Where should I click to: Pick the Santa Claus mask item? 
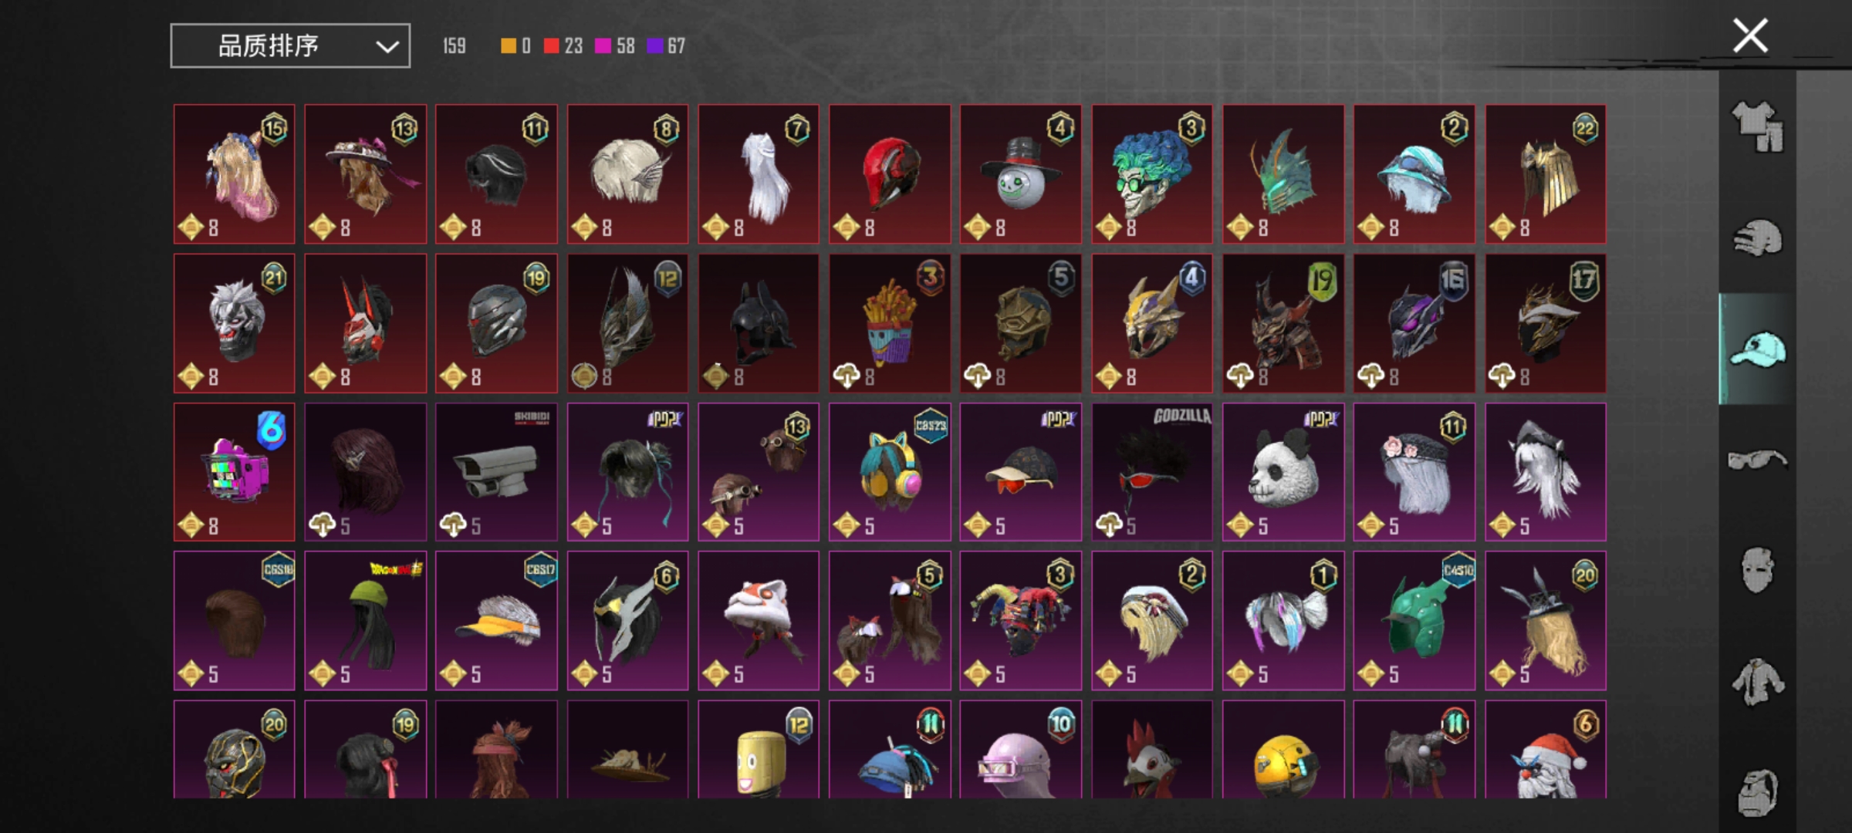[x=1546, y=750]
